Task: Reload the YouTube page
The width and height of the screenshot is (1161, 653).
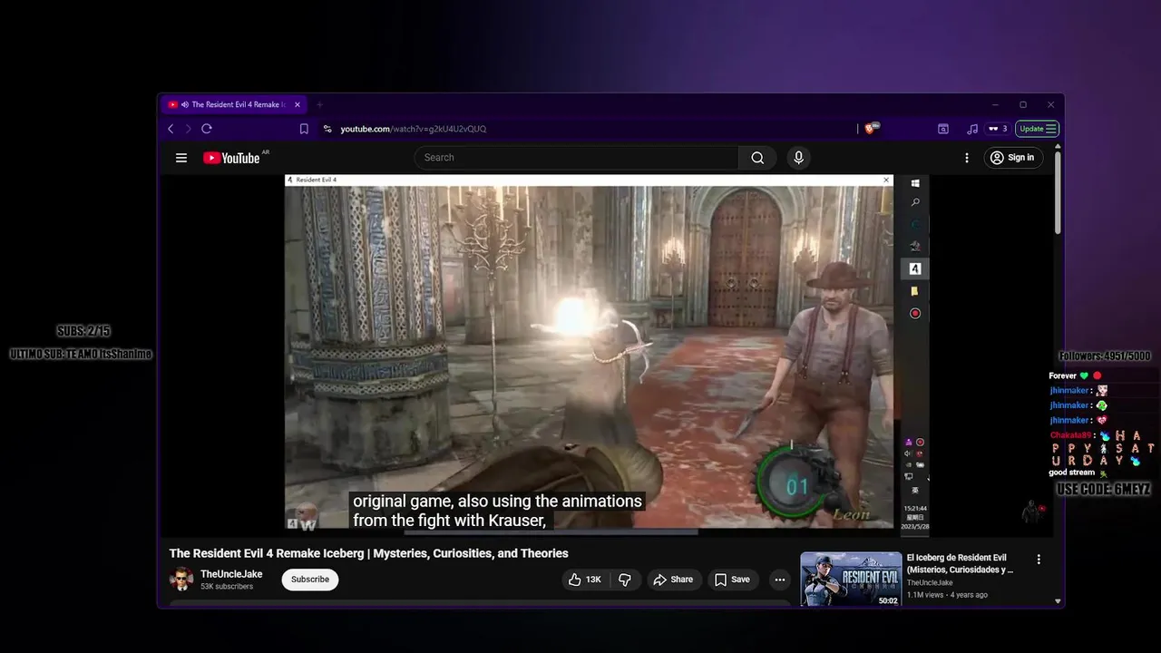Action: 207,129
